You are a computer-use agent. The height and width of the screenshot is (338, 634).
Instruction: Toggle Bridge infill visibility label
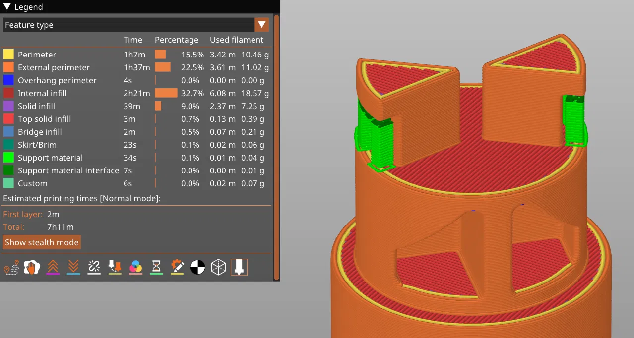pyautogui.click(x=40, y=132)
